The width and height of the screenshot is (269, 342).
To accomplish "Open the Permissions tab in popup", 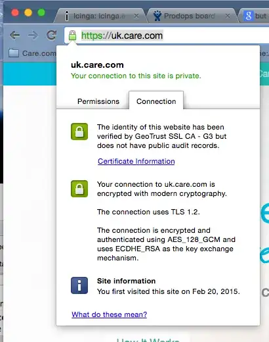I will point(98,101).
